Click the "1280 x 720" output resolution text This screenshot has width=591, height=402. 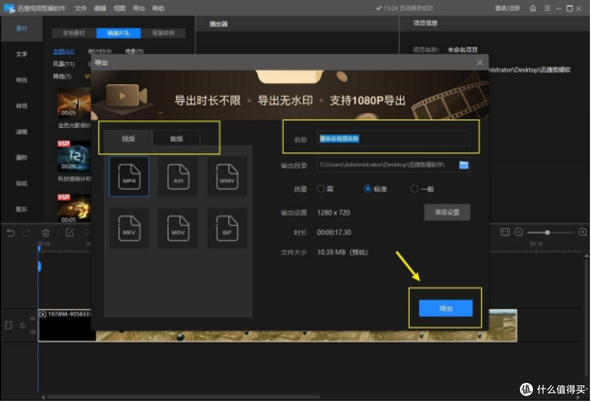click(x=334, y=213)
